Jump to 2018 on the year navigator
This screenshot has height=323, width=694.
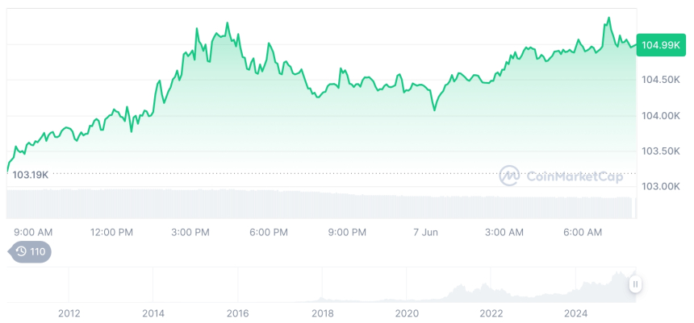point(322,313)
